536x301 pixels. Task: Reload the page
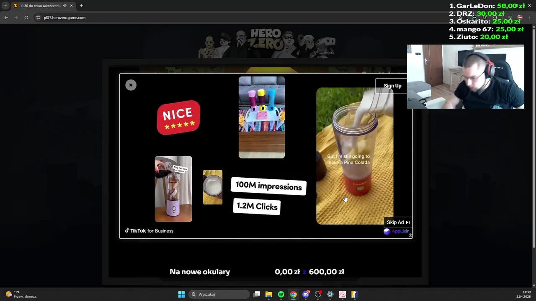[26, 18]
